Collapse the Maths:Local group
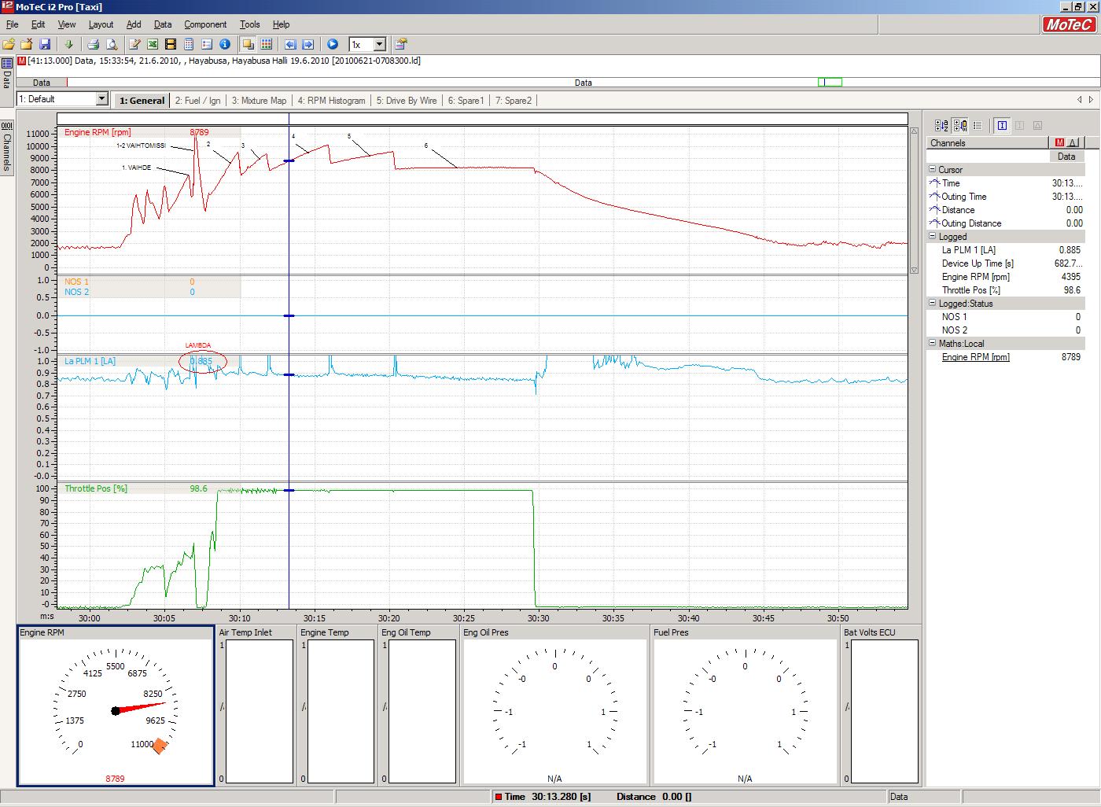 932,344
